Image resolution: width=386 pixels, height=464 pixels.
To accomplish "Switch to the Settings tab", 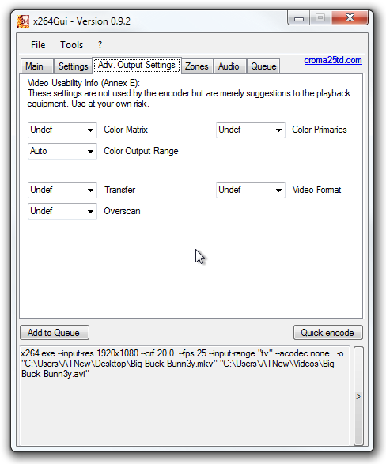I will pyautogui.click(x=73, y=66).
